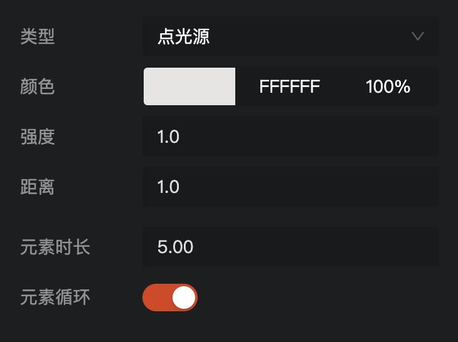Open the 类型 dropdown showing 点光源
This screenshot has width=458, height=342.
(x=290, y=36)
